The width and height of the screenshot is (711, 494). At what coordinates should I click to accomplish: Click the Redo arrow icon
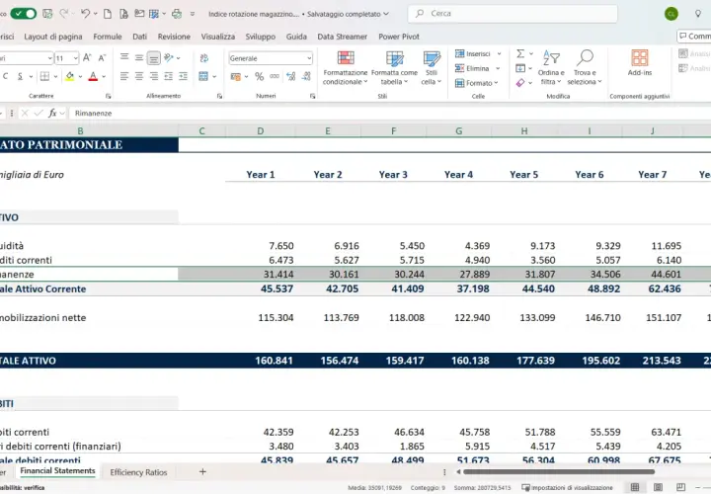point(64,14)
